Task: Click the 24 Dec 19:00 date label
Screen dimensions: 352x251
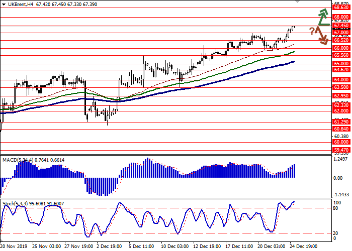Action: pyautogui.click(x=303, y=247)
